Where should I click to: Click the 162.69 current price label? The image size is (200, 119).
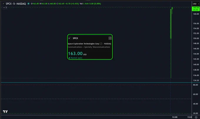(x=196, y=8)
